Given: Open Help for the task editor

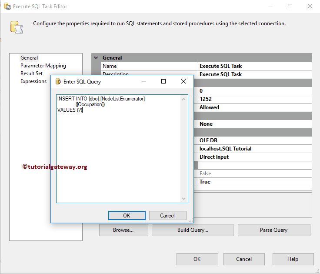Looking at the screenshot, I should pyautogui.click(x=293, y=259).
